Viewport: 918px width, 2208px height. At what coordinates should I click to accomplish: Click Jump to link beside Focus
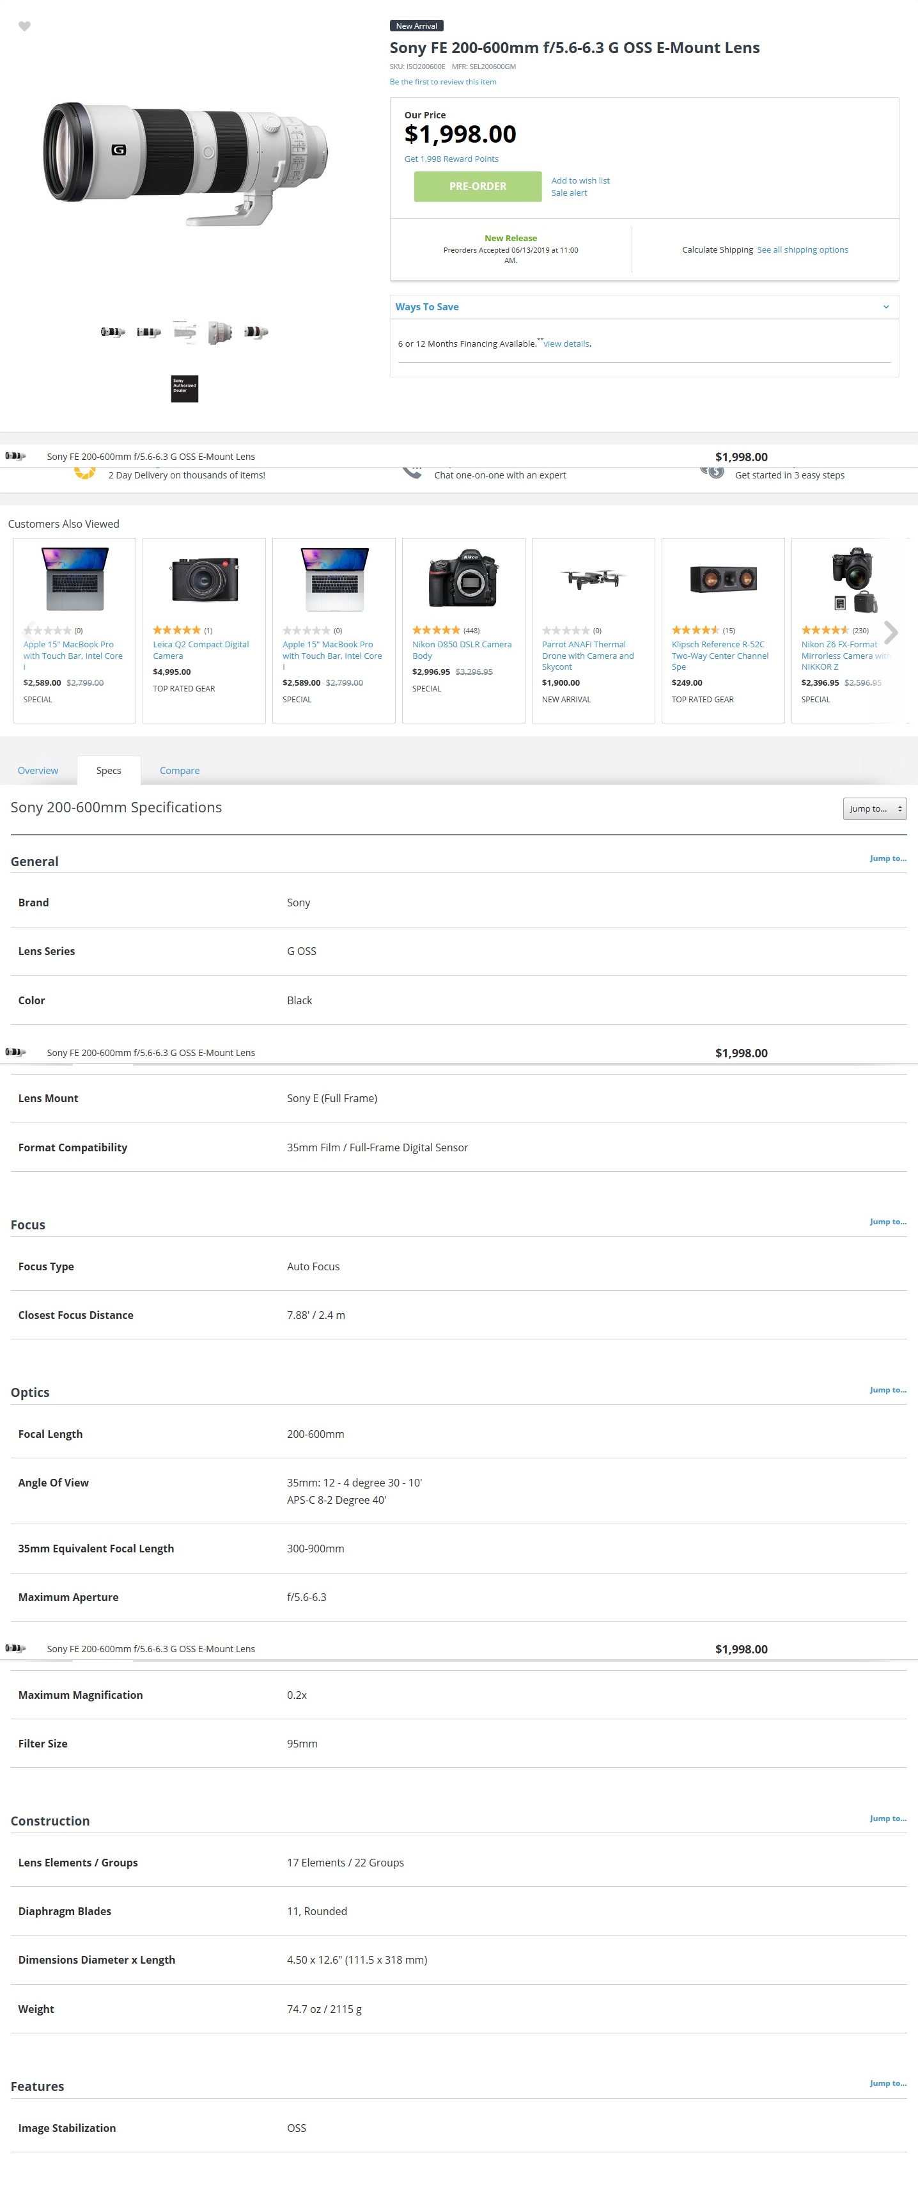pyautogui.click(x=888, y=1222)
